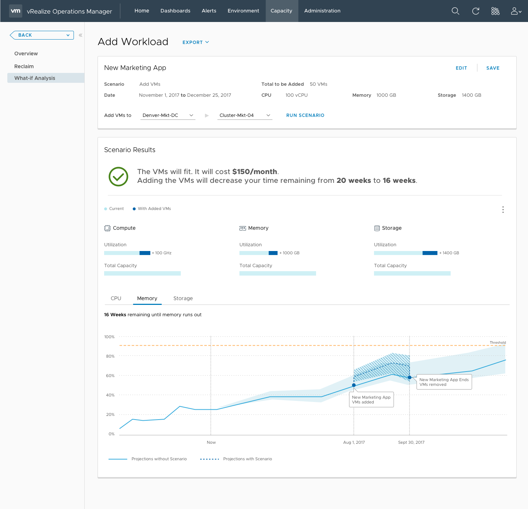Click the Storage utilization bar
Screen dimensions: 528x509
point(406,253)
